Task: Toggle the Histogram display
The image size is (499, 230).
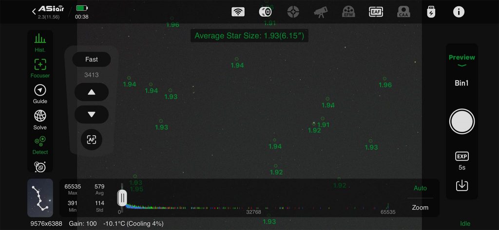Action: (x=40, y=42)
